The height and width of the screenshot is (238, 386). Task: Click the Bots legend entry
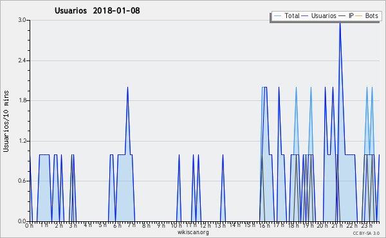tap(367, 15)
